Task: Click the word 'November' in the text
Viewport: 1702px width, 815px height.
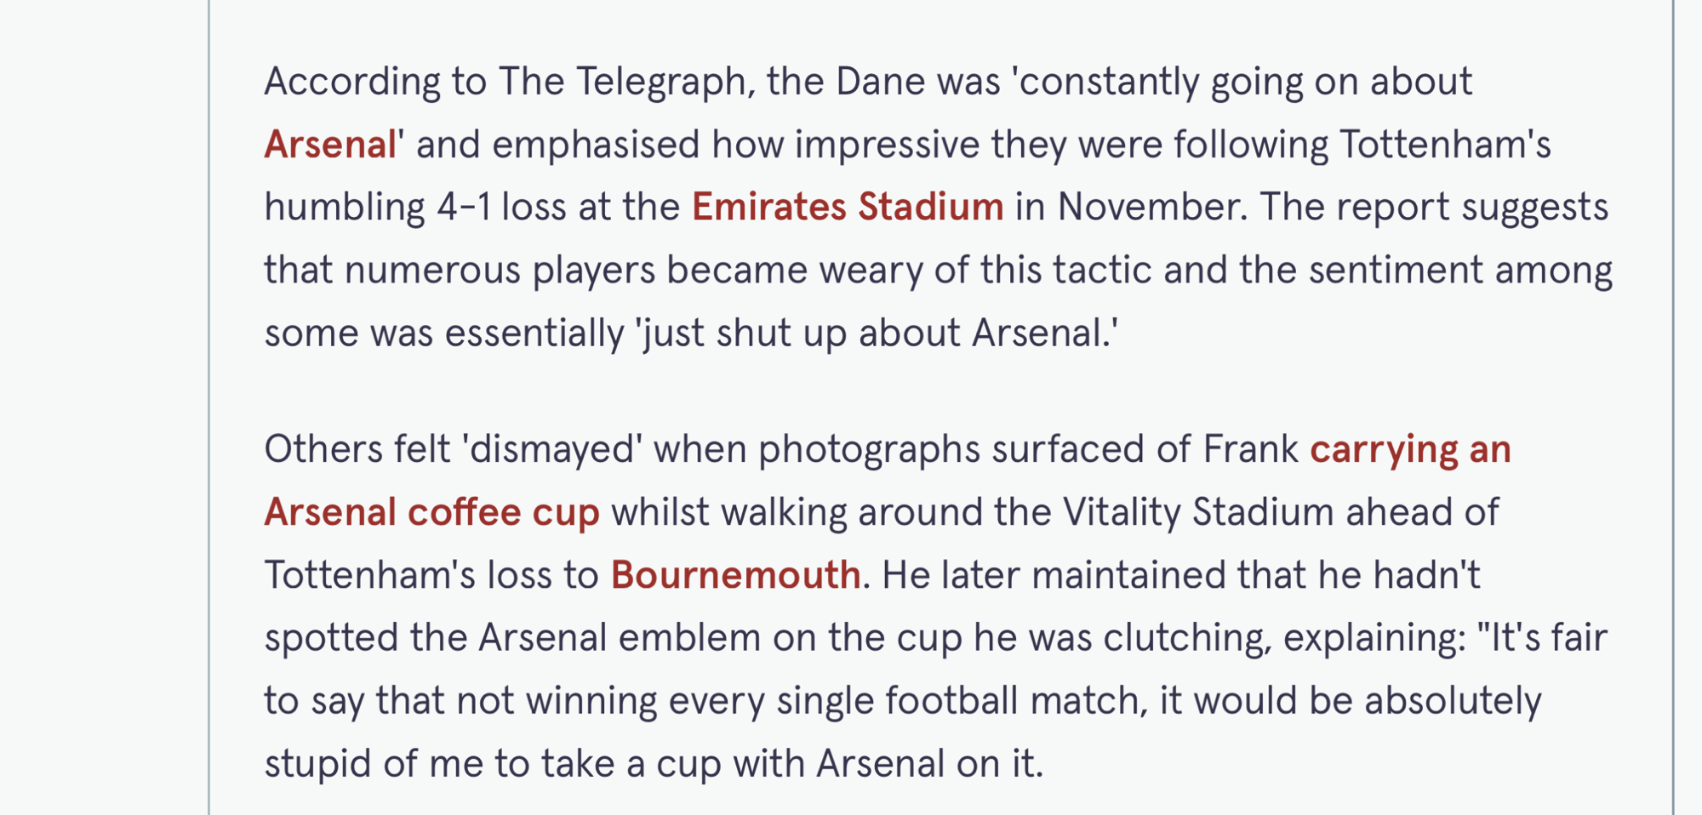Action: (1151, 208)
